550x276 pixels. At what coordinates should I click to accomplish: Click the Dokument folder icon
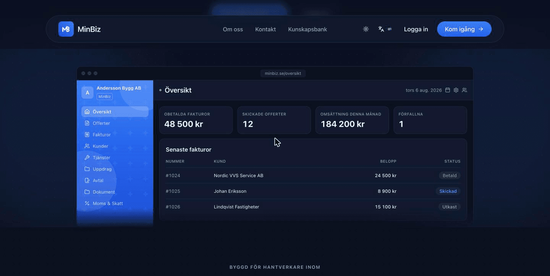tap(87, 192)
